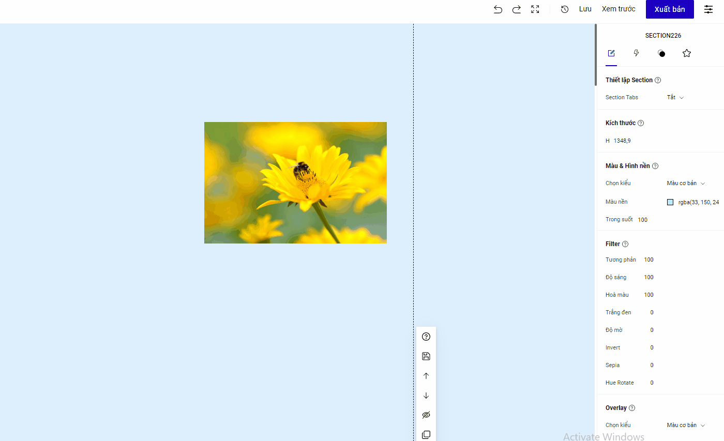The image size is (724, 441).
Task: Open the Overlay 'Màu cơ bản' dropdown
Action: [686, 425]
